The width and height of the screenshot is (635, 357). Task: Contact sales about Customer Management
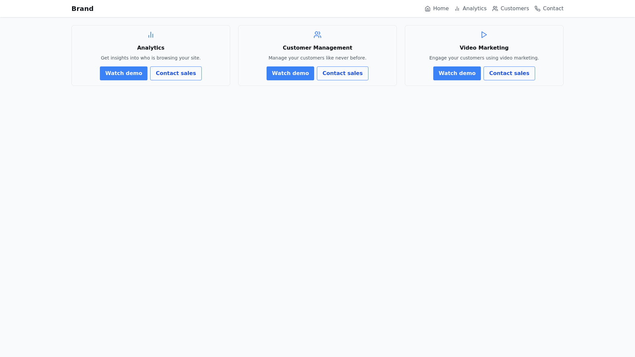point(342,73)
